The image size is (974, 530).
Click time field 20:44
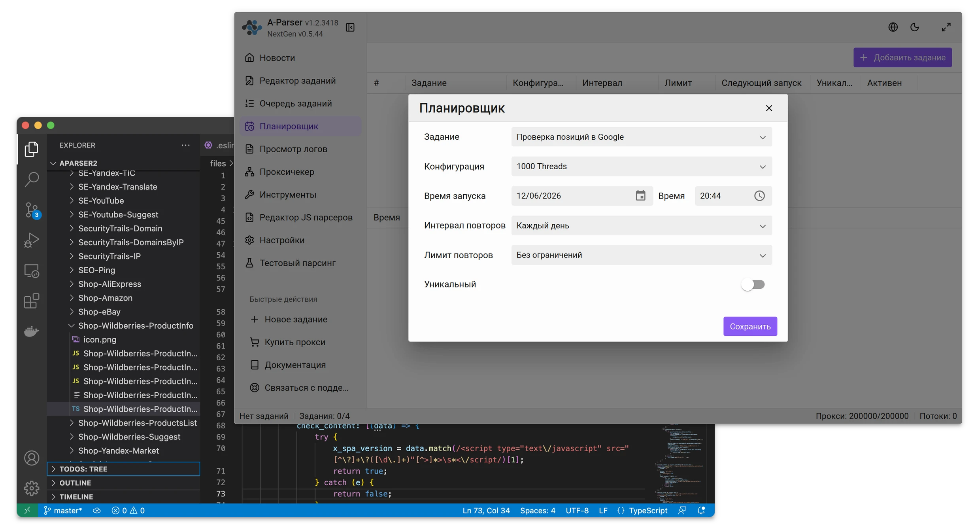pos(733,196)
